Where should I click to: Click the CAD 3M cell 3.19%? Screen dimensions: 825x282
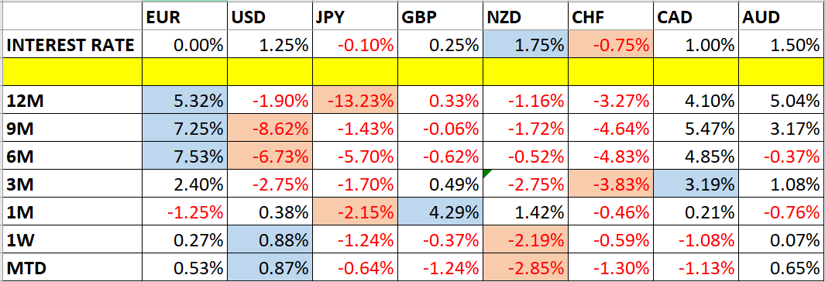[696, 184]
